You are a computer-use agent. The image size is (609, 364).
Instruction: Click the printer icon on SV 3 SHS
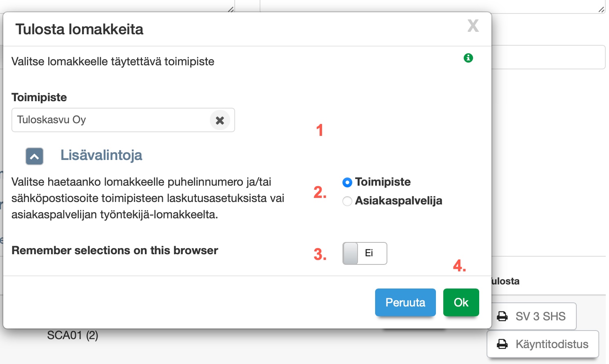point(502,316)
